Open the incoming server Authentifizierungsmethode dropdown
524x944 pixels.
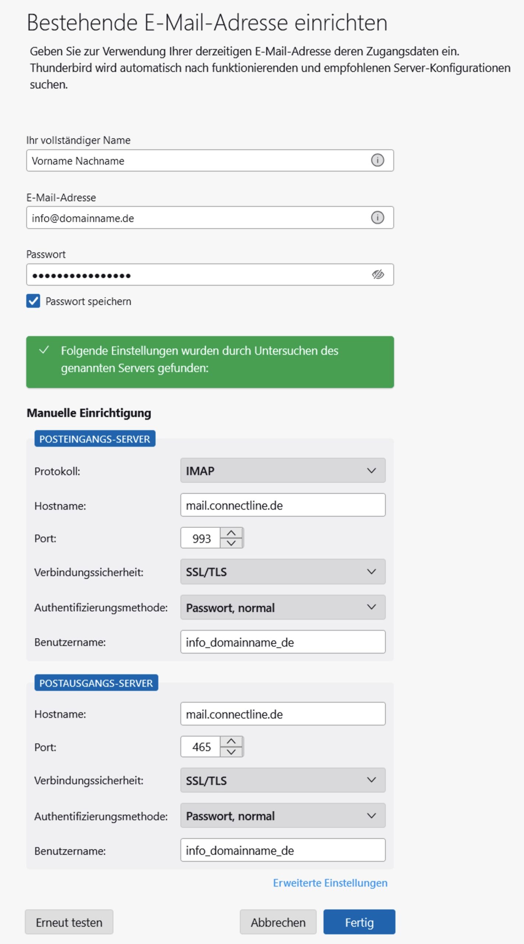[x=283, y=607]
